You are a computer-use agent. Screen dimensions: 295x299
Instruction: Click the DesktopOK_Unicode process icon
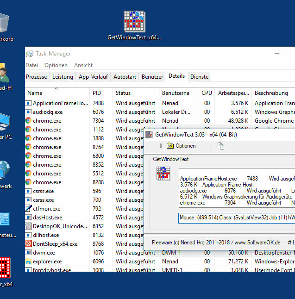tap(28, 226)
